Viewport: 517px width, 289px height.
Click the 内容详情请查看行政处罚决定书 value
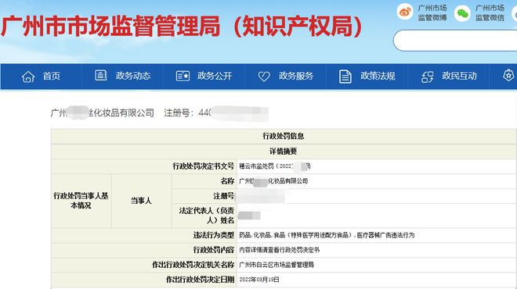(279, 250)
